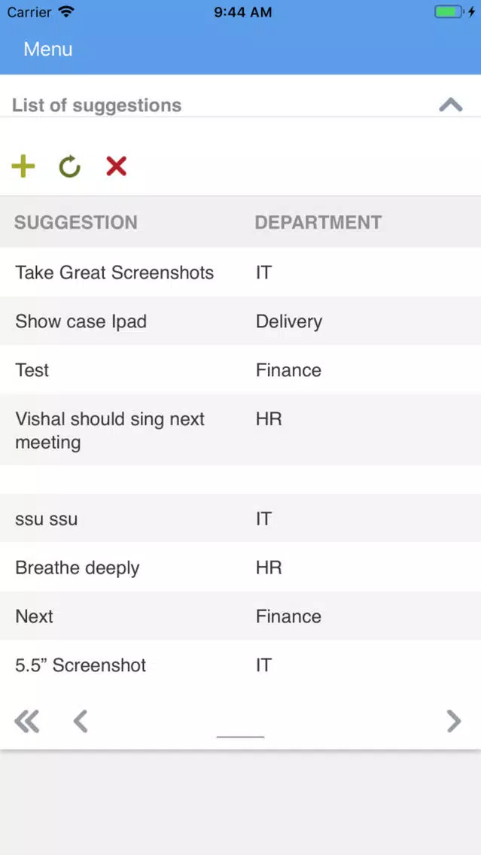Go to previous page with left chevron
The height and width of the screenshot is (855, 481).
(81, 721)
